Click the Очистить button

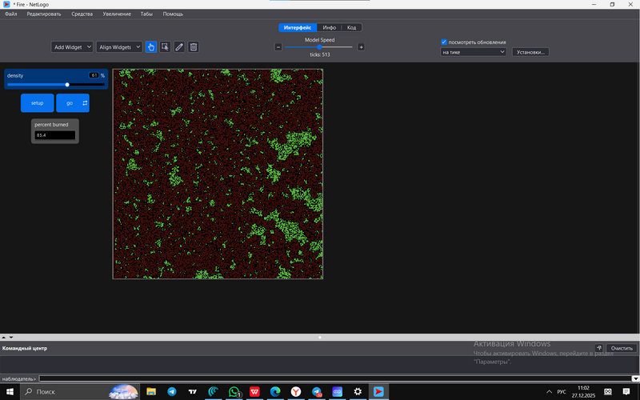tap(622, 348)
